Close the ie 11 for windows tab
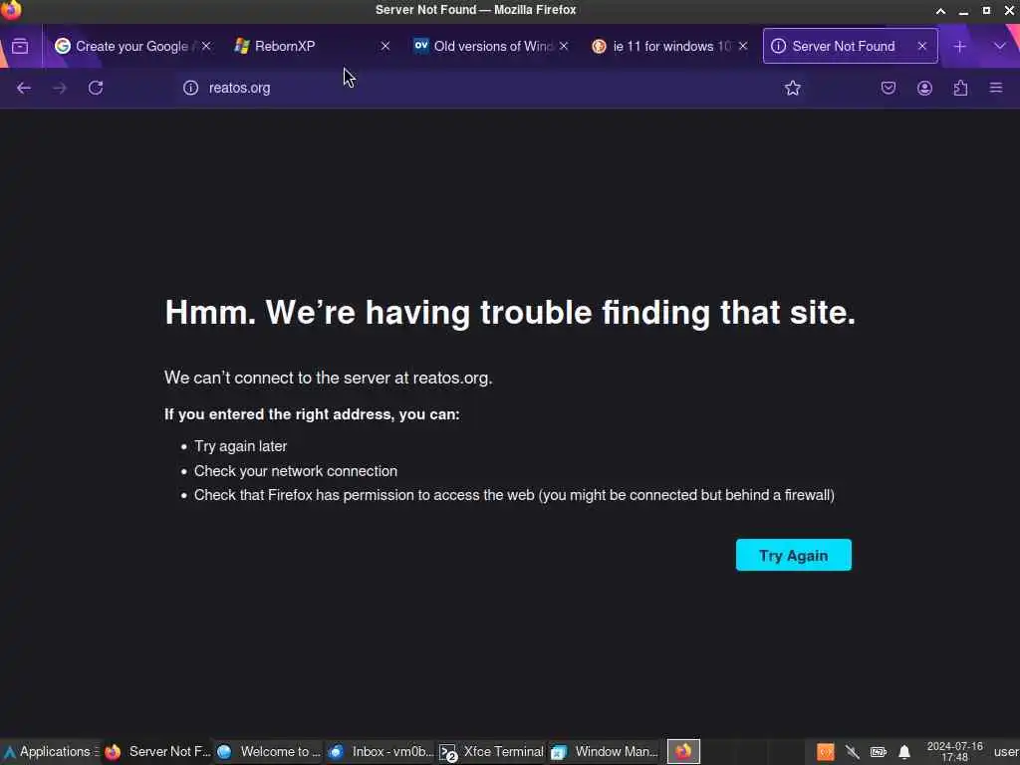 (x=743, y=46)
